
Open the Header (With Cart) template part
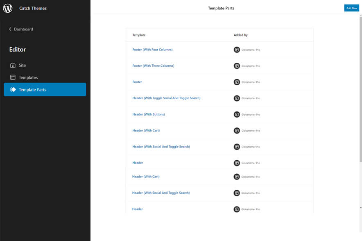pyautogui.click(x=146, y=130)
